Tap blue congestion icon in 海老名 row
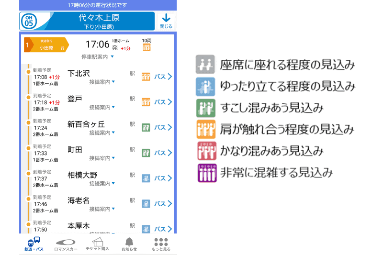The image size is (383, 255). click(146, 204)
